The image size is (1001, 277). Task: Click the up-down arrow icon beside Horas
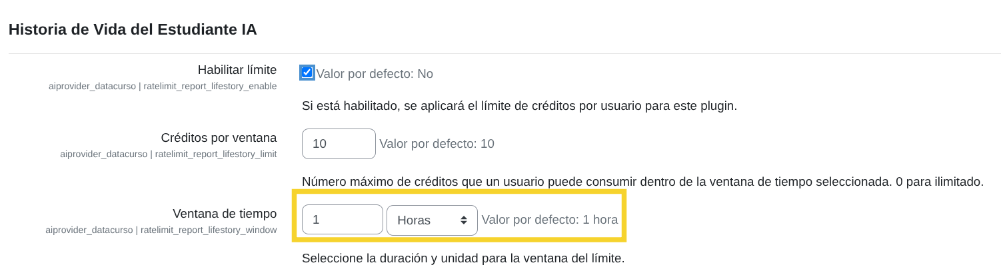464,220
